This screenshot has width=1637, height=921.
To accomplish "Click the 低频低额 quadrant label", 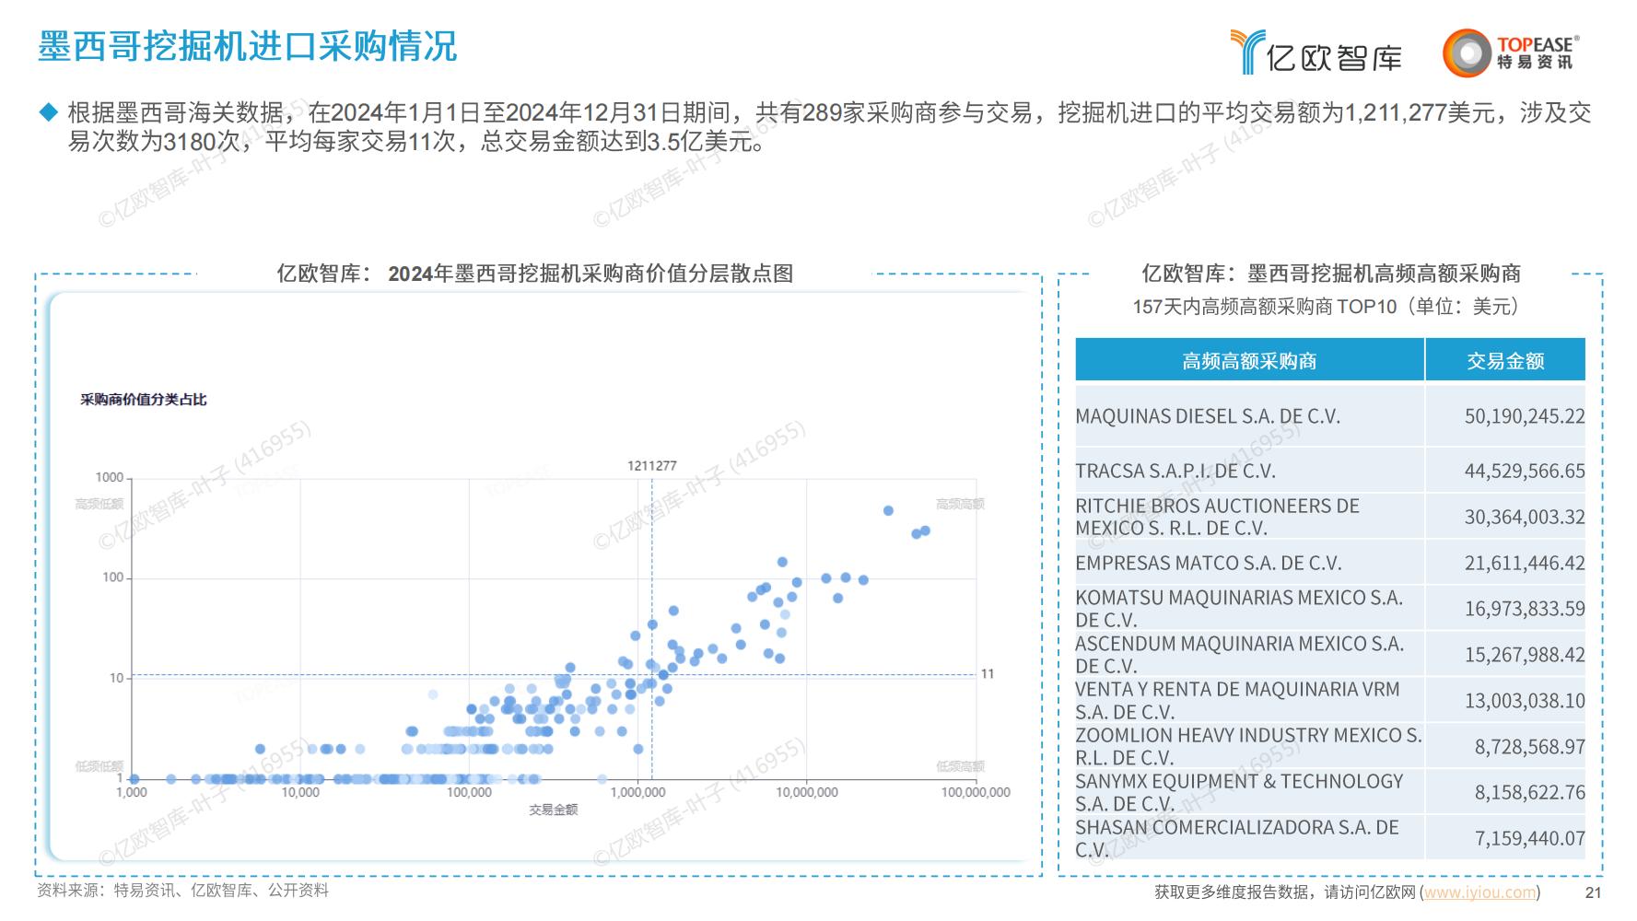I will [99, 766].
